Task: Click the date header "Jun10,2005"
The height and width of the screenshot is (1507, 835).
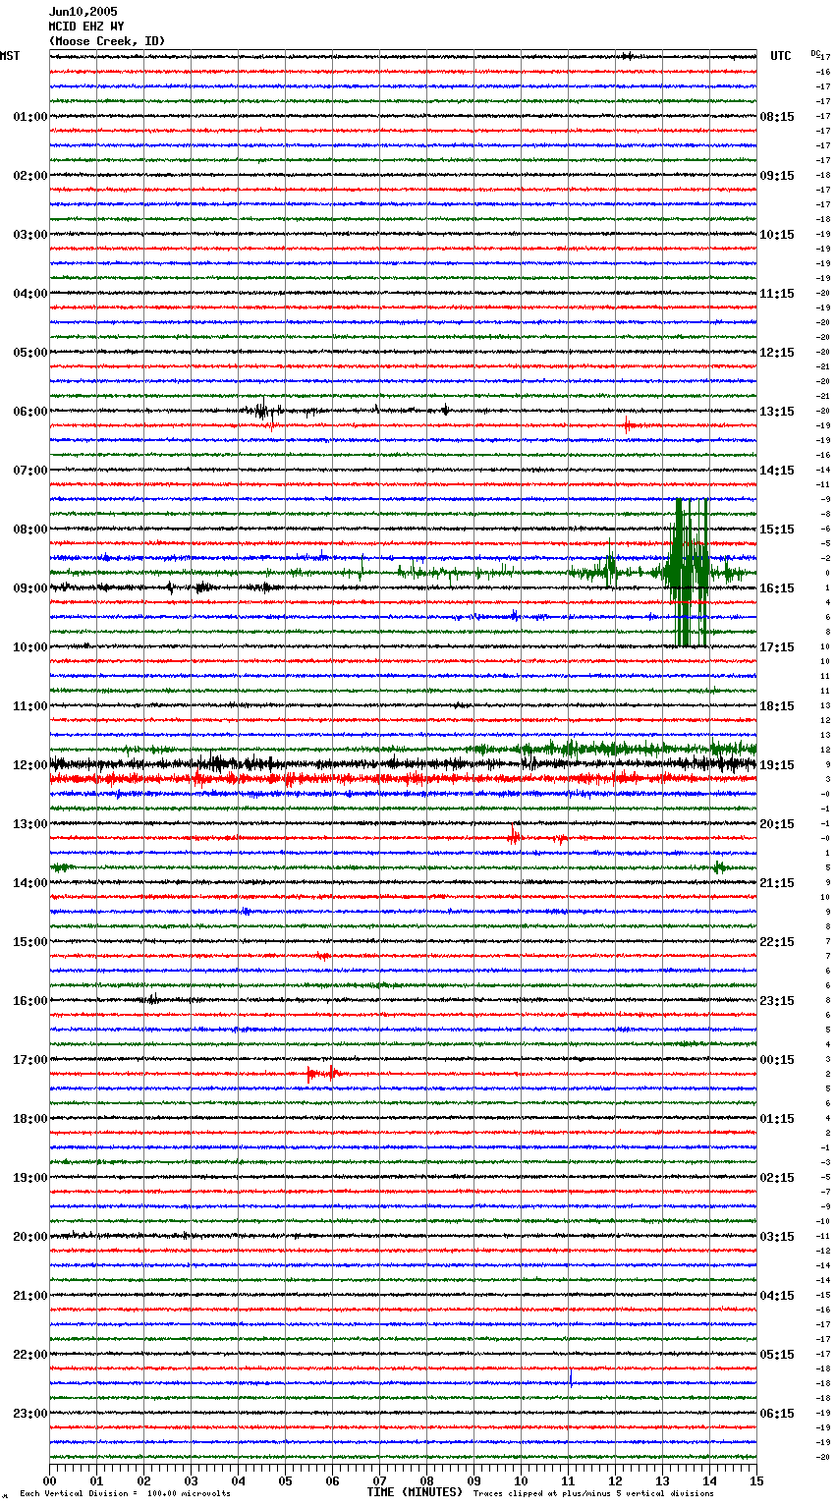Action: [83, 12]
